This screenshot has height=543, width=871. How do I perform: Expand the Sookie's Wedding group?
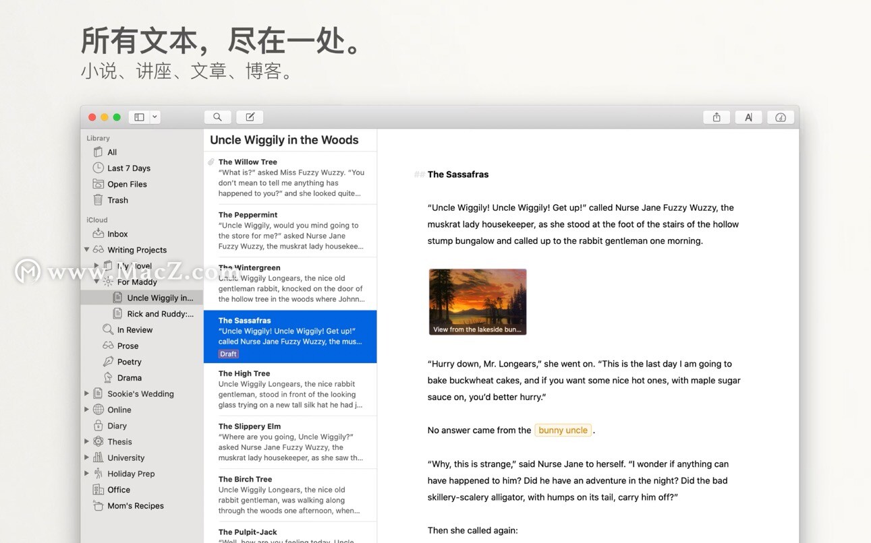coord(86,393)
